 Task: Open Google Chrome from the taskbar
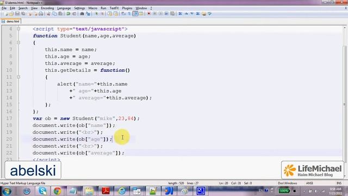(x=58, y=191)
